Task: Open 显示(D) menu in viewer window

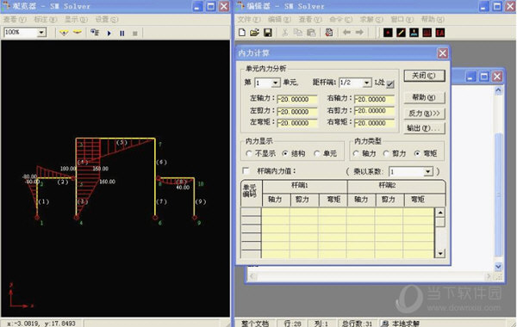Action: 76,20
